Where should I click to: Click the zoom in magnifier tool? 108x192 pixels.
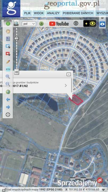8,77
